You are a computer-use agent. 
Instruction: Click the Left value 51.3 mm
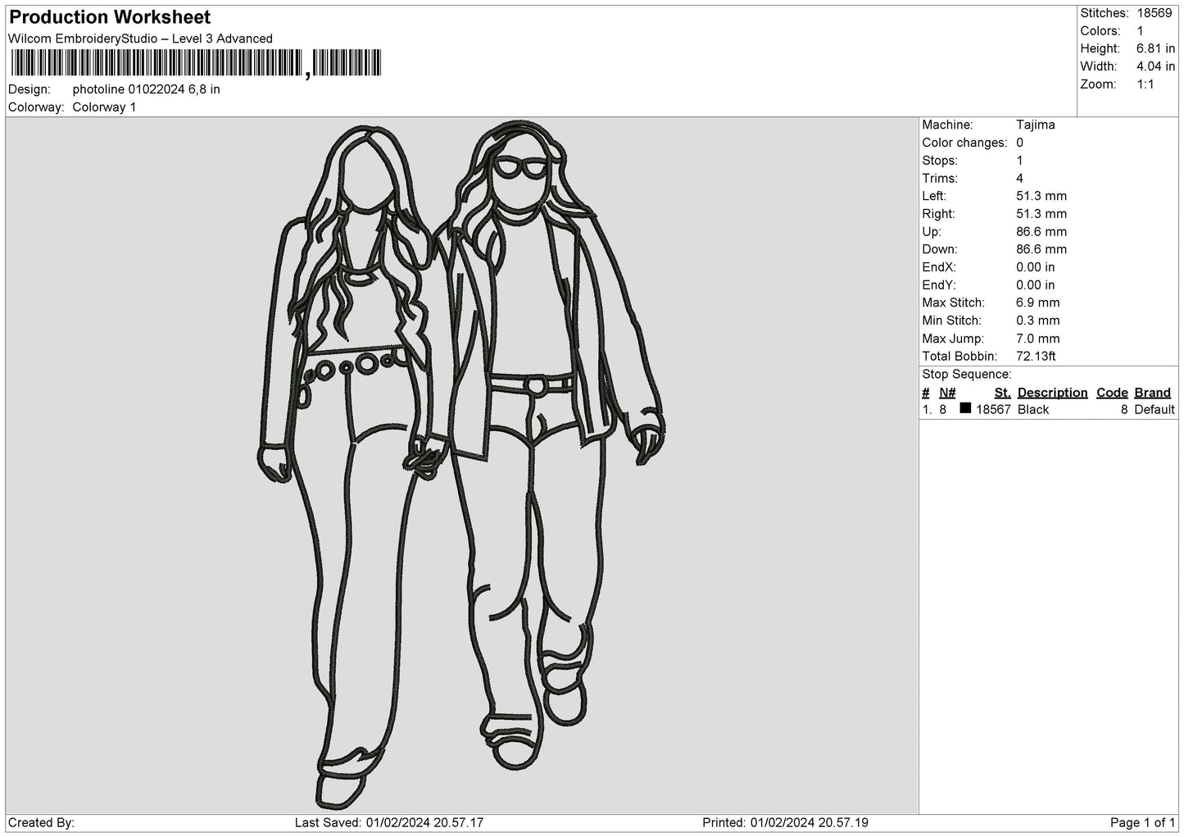1041,196
